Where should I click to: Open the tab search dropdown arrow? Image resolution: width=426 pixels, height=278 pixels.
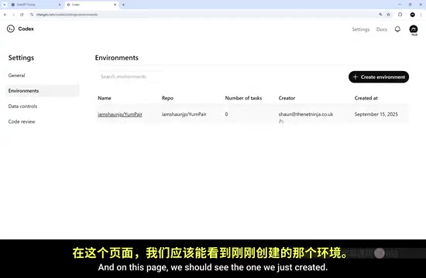[5, 5]
